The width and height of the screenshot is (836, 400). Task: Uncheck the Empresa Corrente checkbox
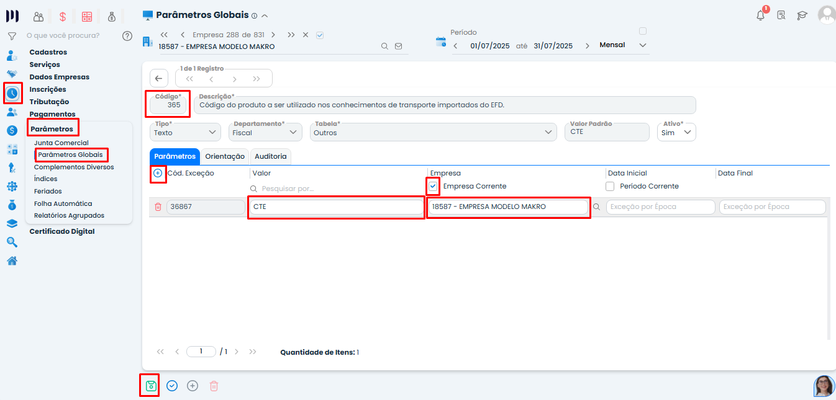pyautogui.click(x=433, y=186)
